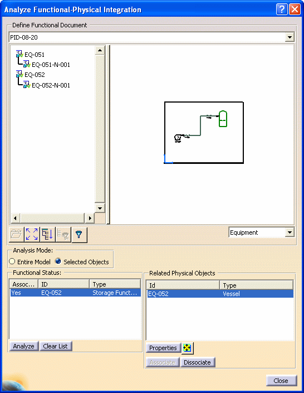The image size is (304, 393).
Task: Click the EQ-051 tree node icon
Action: coord(19,54)
